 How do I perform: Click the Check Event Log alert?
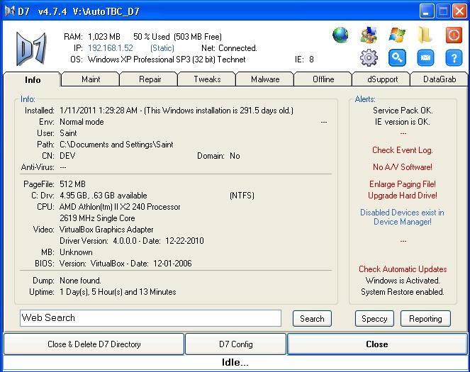point(403,150)
